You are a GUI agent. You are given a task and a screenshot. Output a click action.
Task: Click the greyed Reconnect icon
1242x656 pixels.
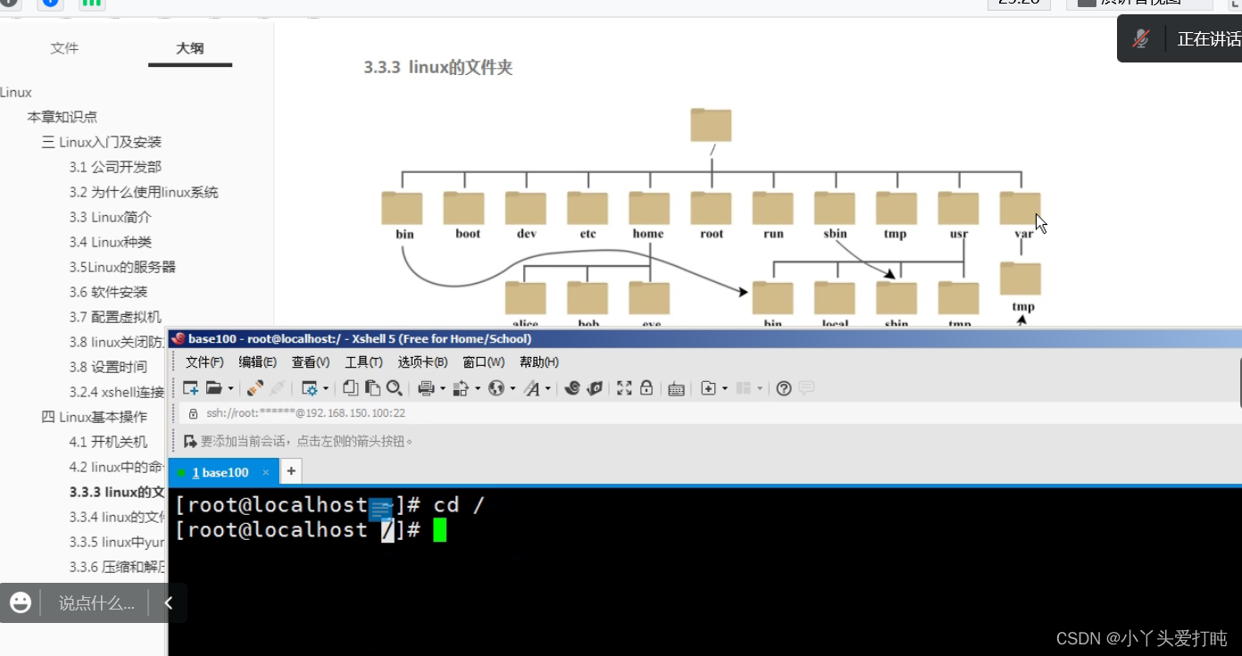[x=278, y=388]
